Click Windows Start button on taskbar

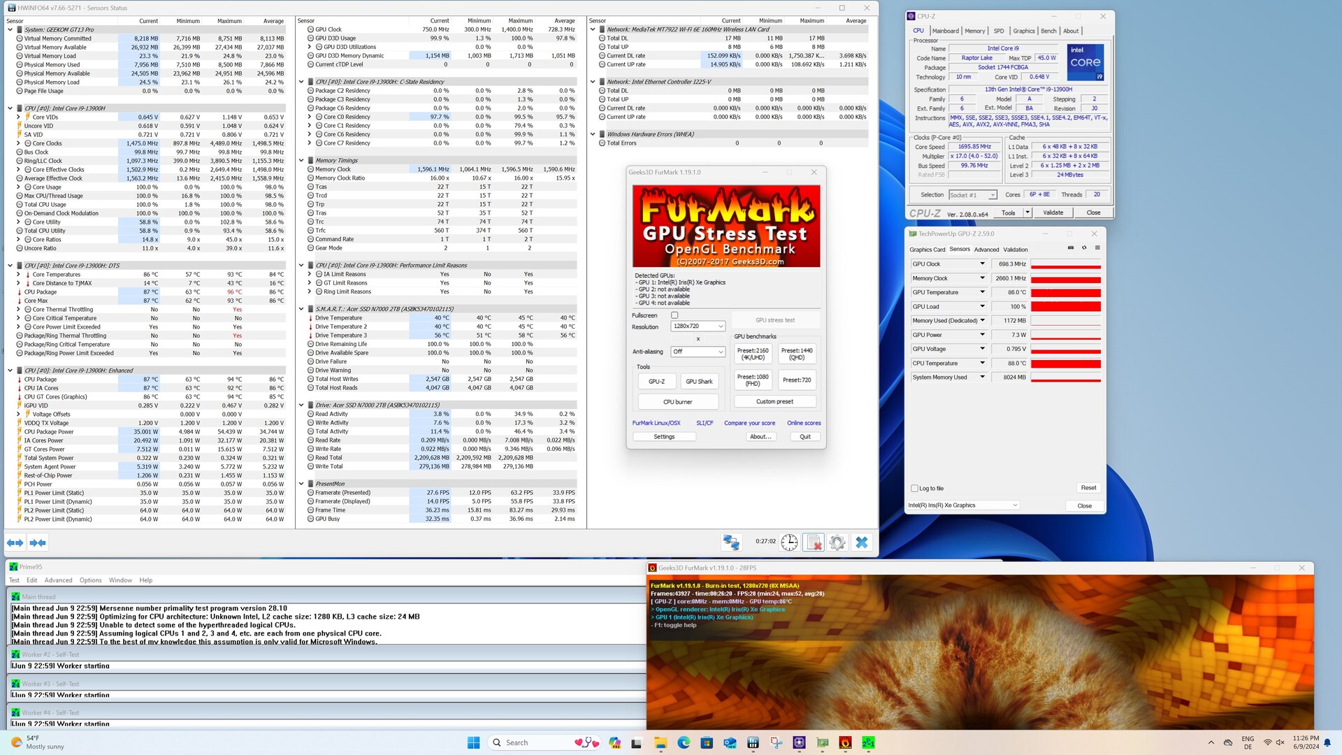point(473,742)
